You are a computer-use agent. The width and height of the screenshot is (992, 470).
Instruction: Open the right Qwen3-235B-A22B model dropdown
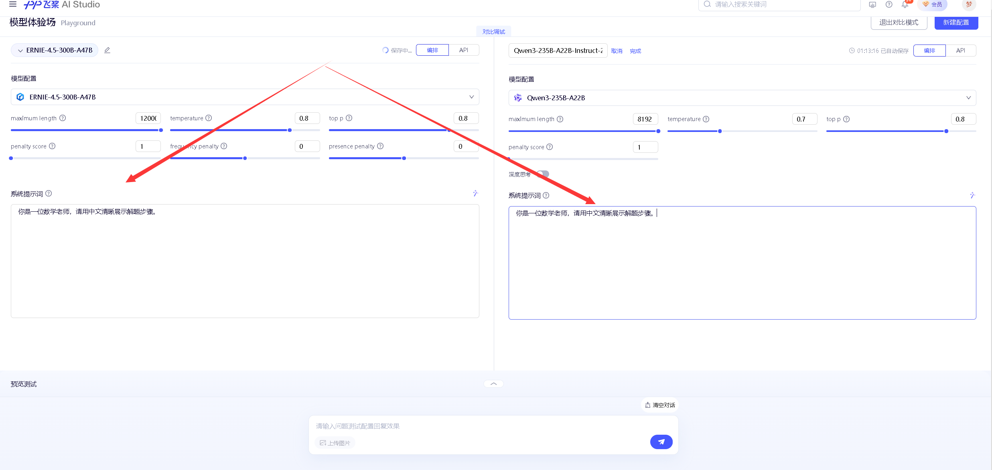point(742,98)
